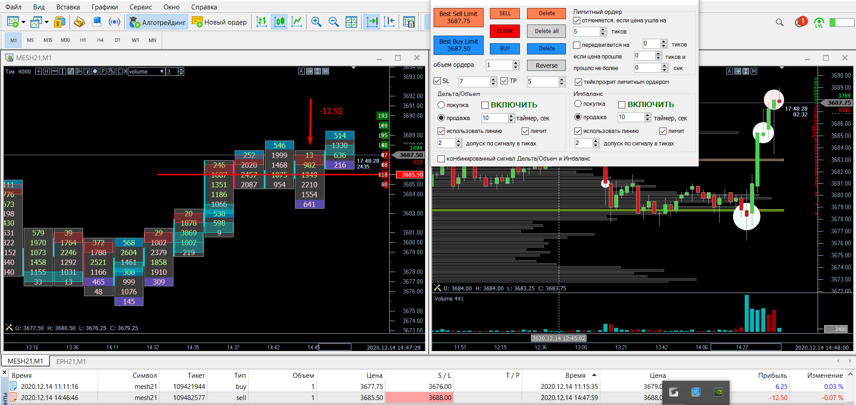Click the H icon in the MESH21 chart toolbar
This screenshot has width=856, height=405.
(46, 71)
